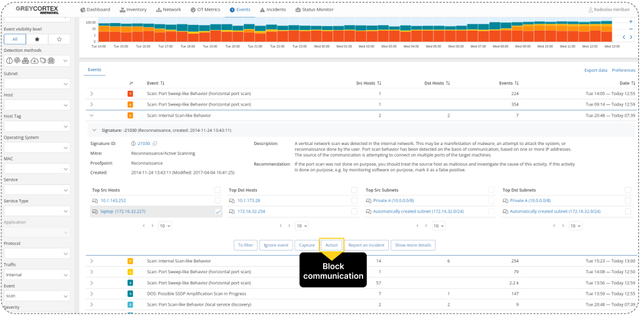Click the Export data link
640x315 pixels.
coord(595,71)
